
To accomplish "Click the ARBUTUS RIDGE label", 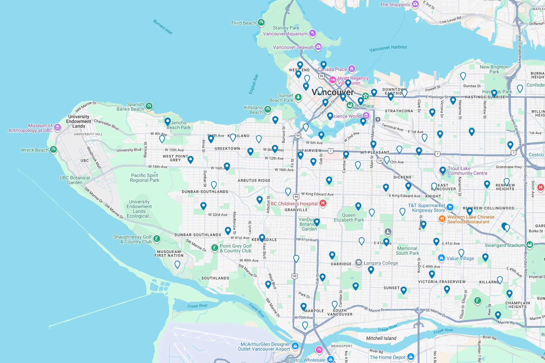I will click(x=254, y=180).
